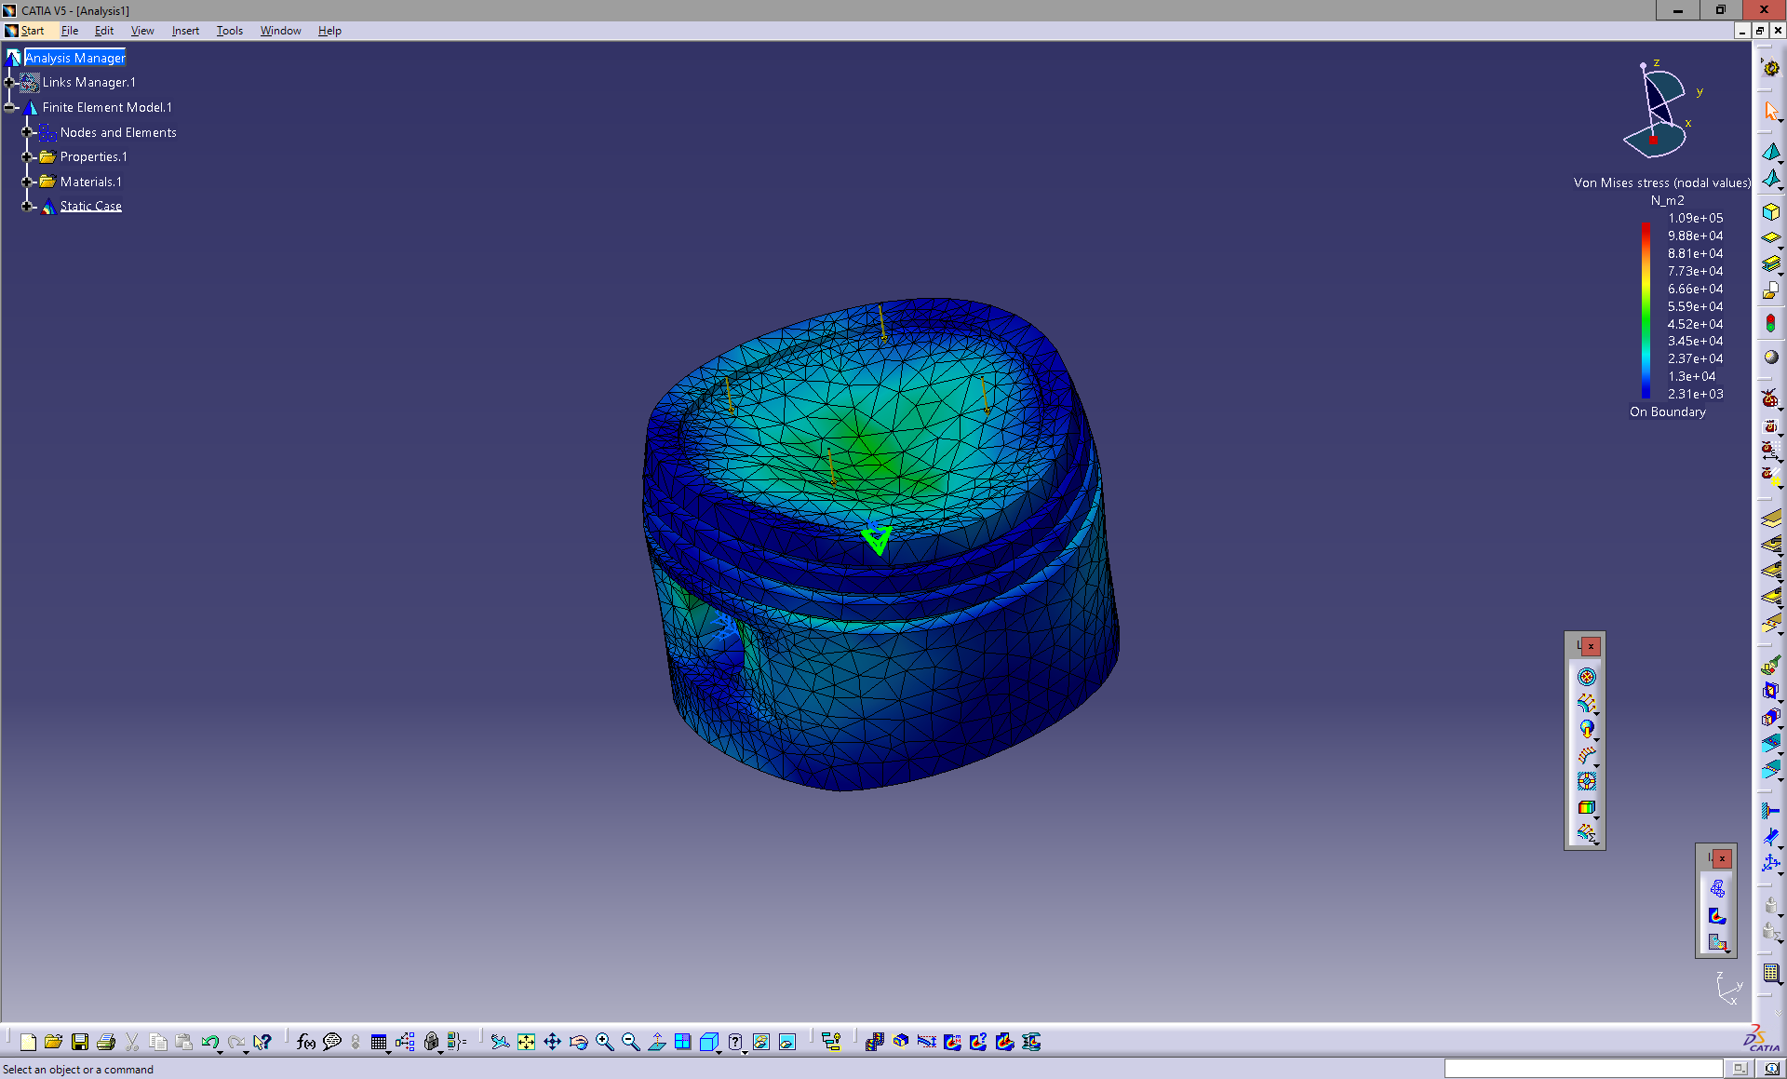The height and width of the screenshot is (1079, 1787).
Task: Open the Tools menu
Action: pyautogui.click(x=230, y=31)
